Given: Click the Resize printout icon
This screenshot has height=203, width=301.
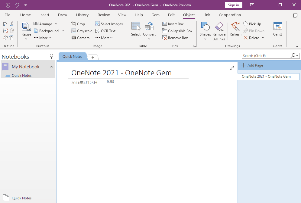Looking at the screenshot, I should 26,27.
